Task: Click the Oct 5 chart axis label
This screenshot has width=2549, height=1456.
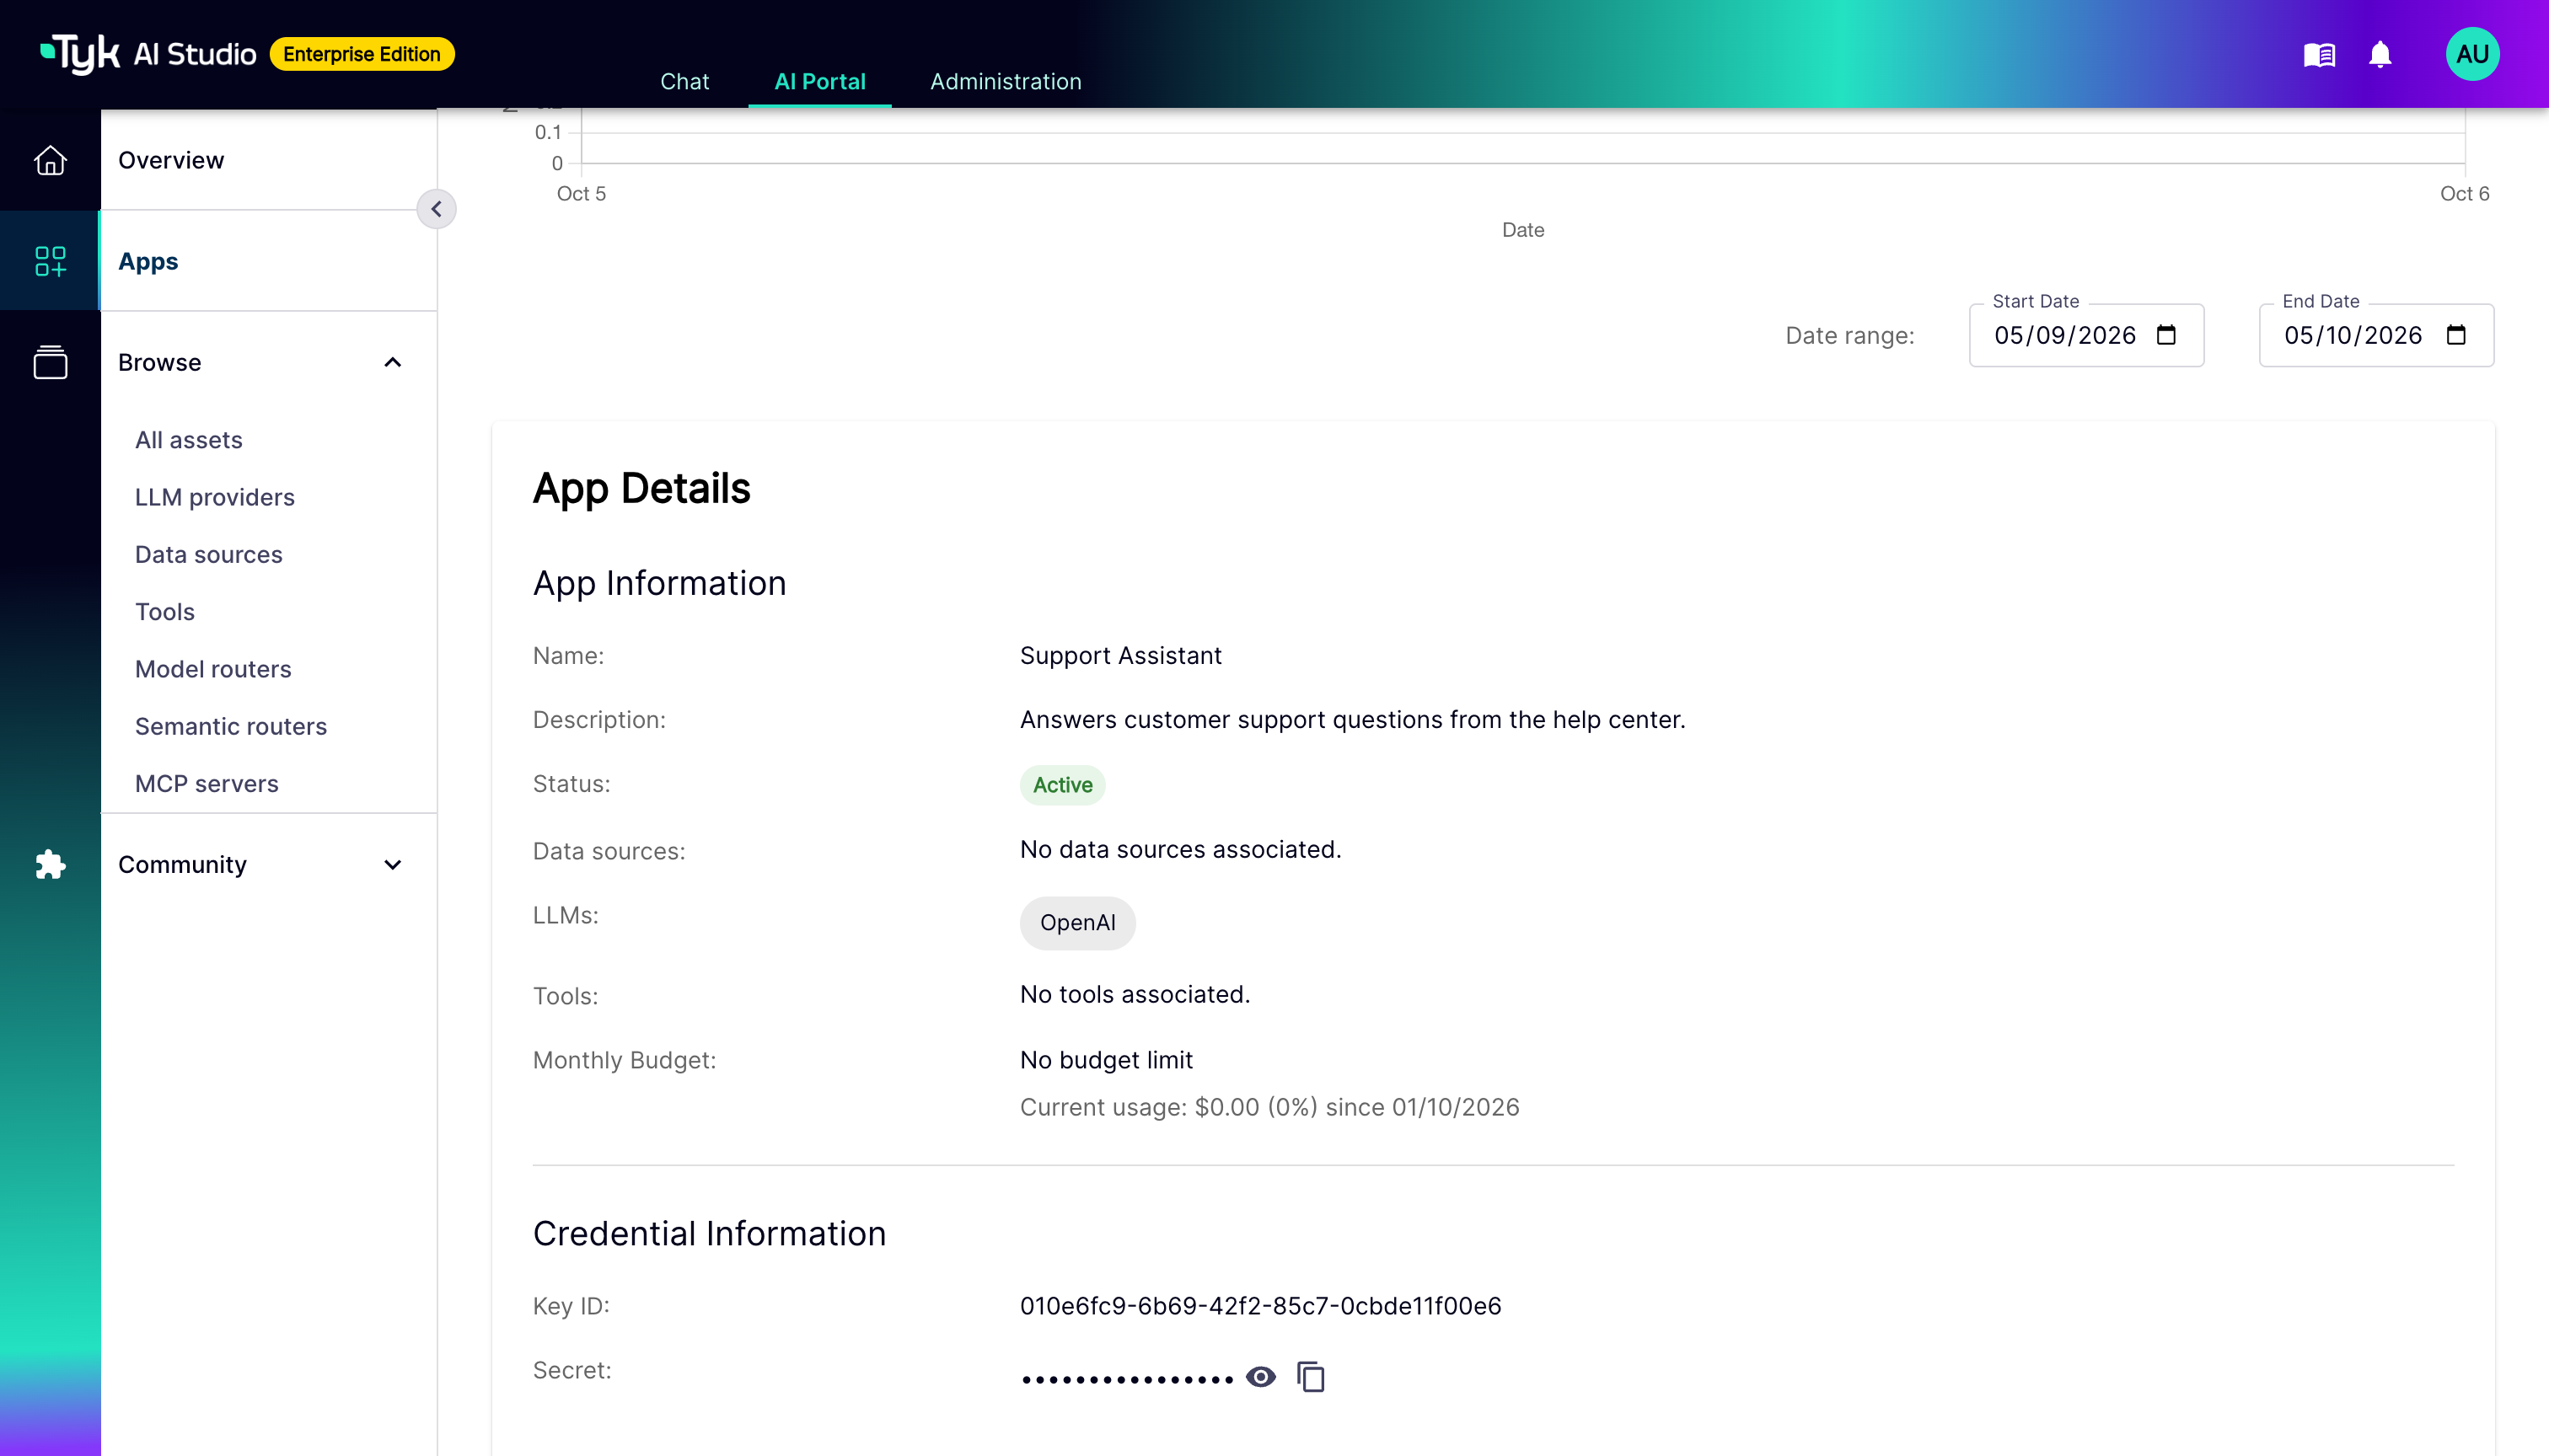Action: 582,194
